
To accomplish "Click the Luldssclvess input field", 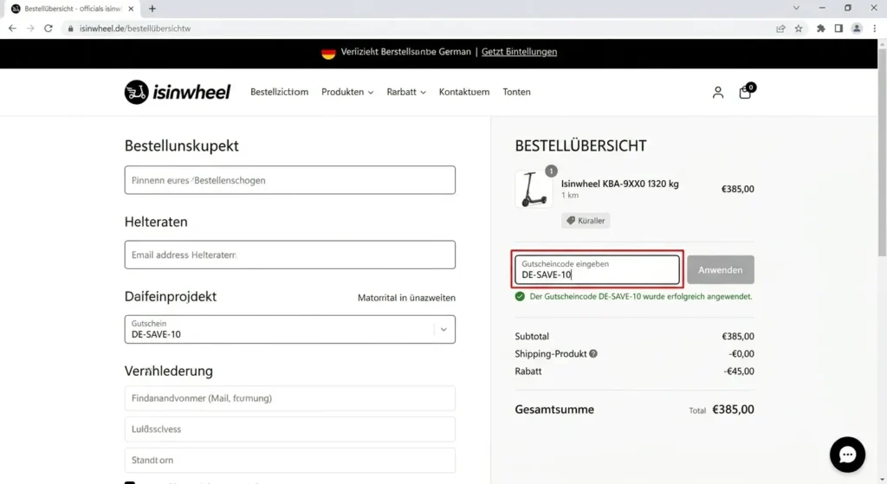I will (x=289, y=429).
